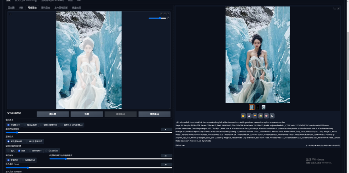Close the output gallery preview

click(x=338, y=8)
